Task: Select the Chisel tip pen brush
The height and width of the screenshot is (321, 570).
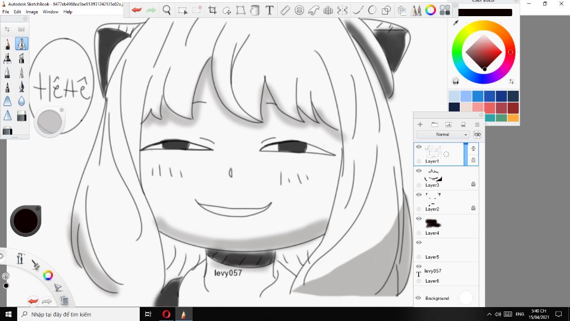Action: tap(22, 58)
